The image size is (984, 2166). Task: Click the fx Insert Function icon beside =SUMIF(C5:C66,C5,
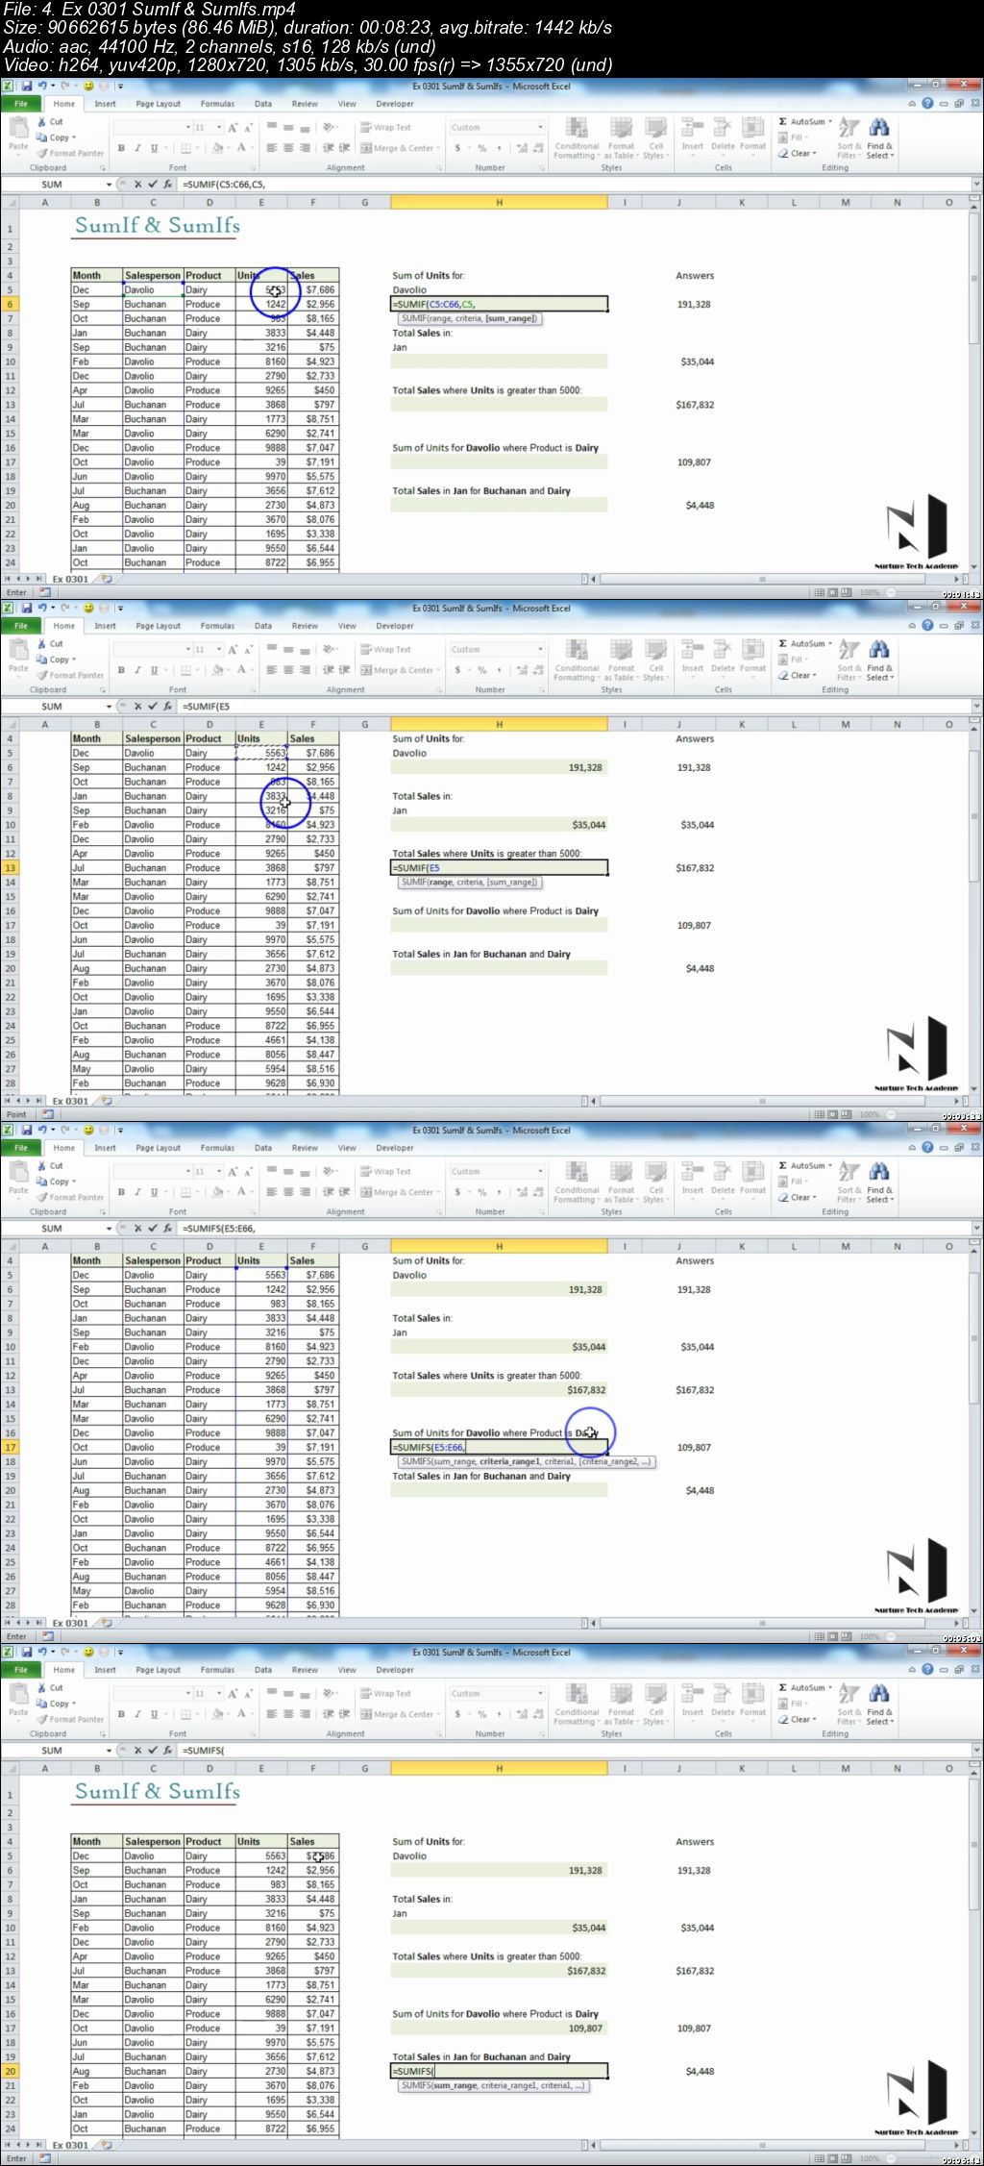167,185
